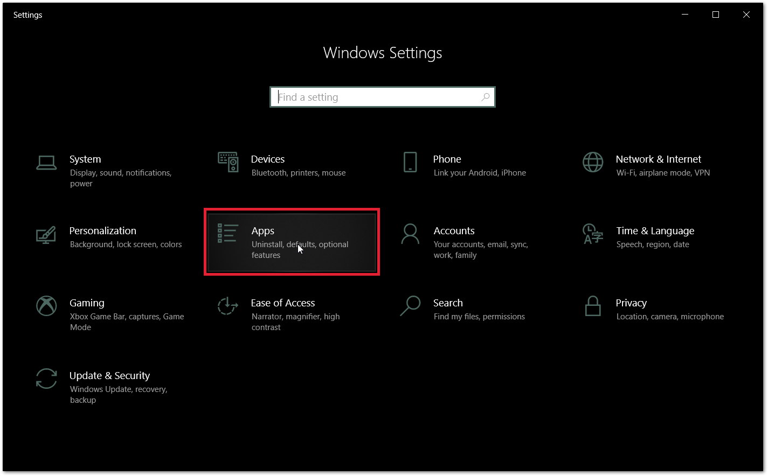This screenshot has width=768, height=476.
Task: Click the Update & Security refresh icon
Action: (x=46, y=379)
